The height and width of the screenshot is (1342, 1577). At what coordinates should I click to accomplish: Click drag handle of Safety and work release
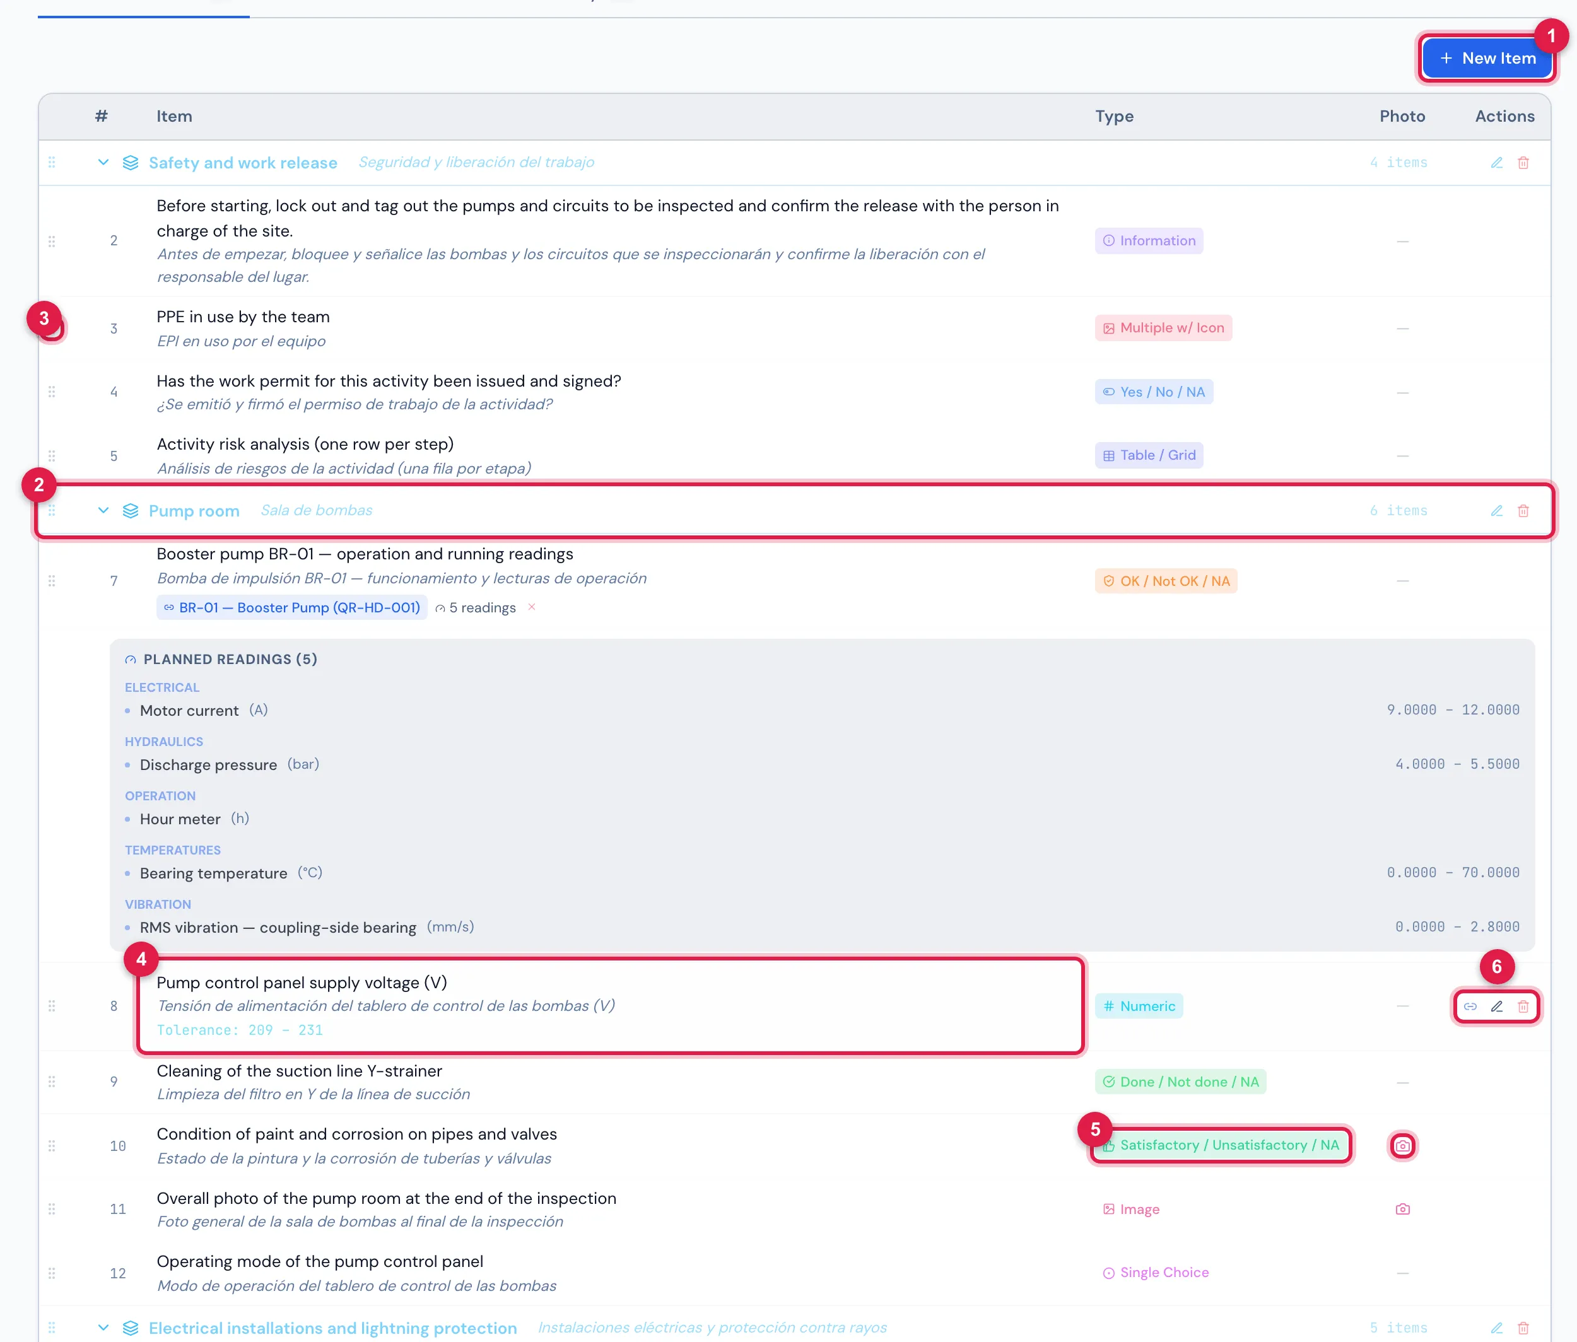click(x=52, y=163)
